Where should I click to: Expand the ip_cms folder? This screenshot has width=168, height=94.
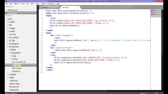(8, 34)
